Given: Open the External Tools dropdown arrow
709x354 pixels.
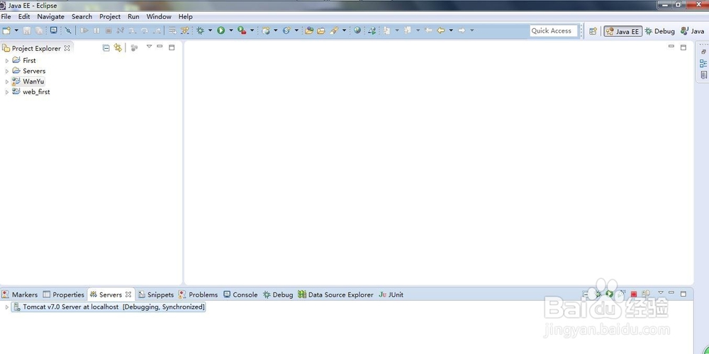Looking at the screenshot, I should tap(252, 30).
